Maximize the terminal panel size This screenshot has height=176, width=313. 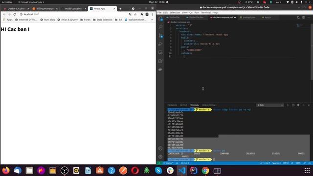tap(303, 105)
